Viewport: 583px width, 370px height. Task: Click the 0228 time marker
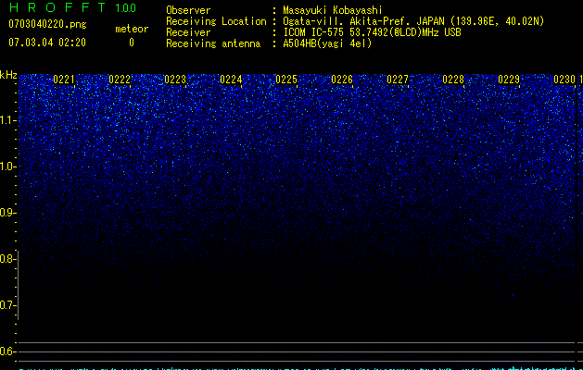tap(453, 80)
